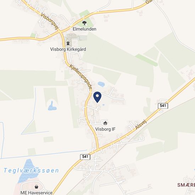Click the Visborg Kirkegård cemetery icon
The width and height of the screenshot is (195, 195).
68,43
